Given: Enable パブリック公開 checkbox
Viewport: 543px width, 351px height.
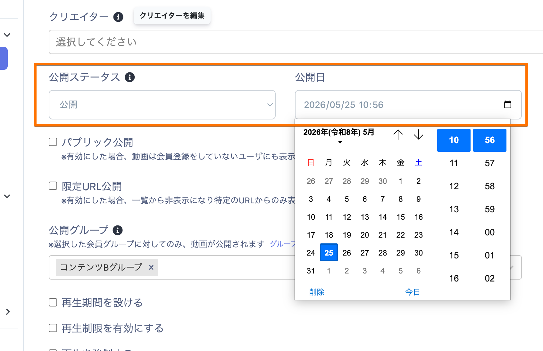Looking at the screenshot, I should (x=53, y=142).
